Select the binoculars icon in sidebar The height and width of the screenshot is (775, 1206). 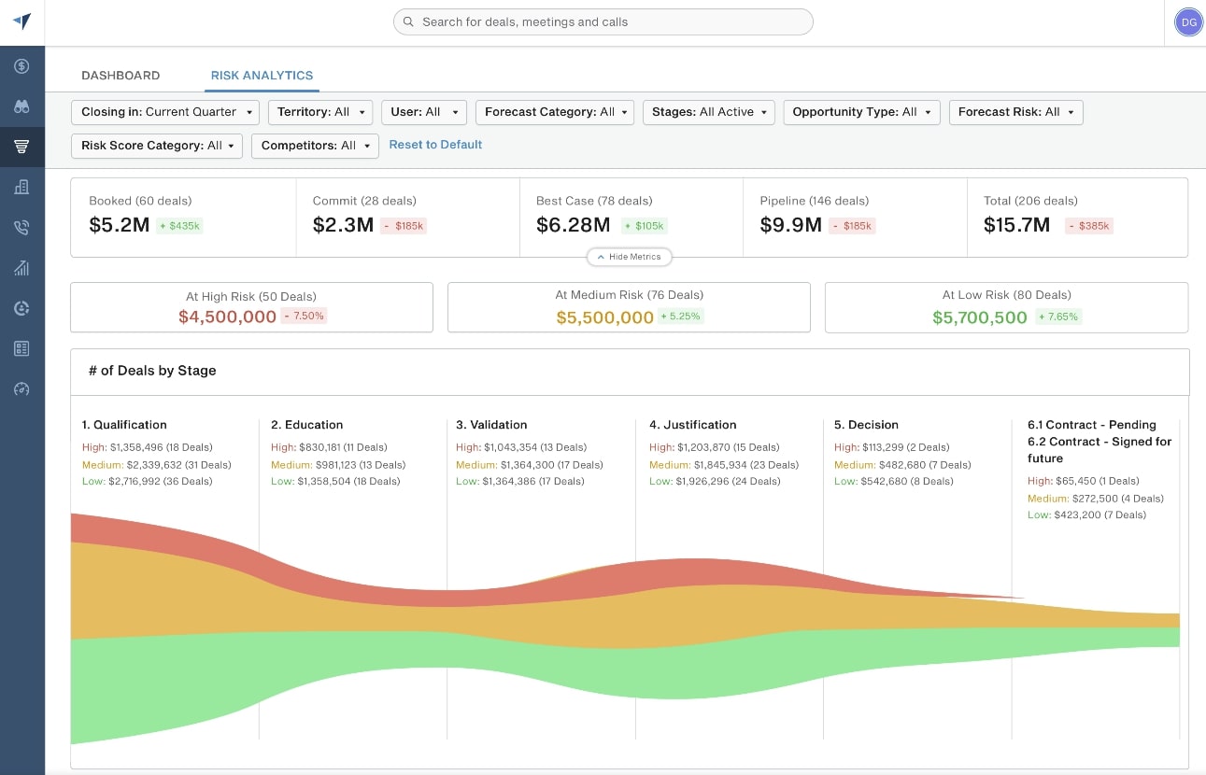(21, 106)
